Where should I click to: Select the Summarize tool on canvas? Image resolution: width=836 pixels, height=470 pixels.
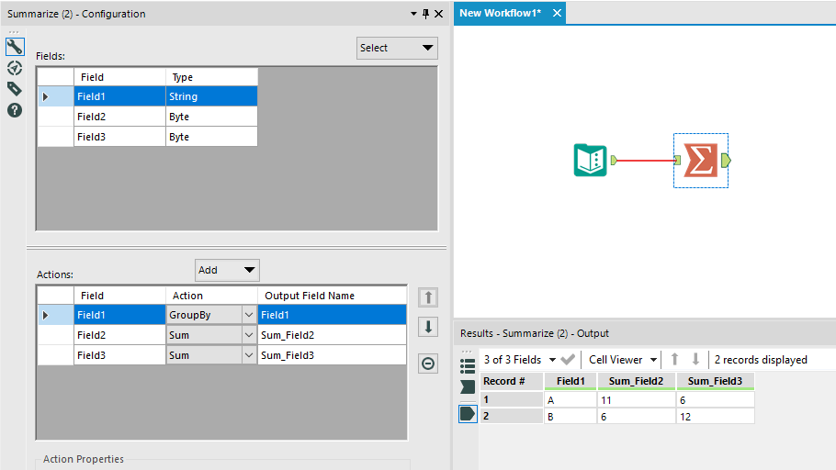point(701,161)
